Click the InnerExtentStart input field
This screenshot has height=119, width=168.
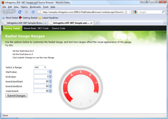click(41, 81)
